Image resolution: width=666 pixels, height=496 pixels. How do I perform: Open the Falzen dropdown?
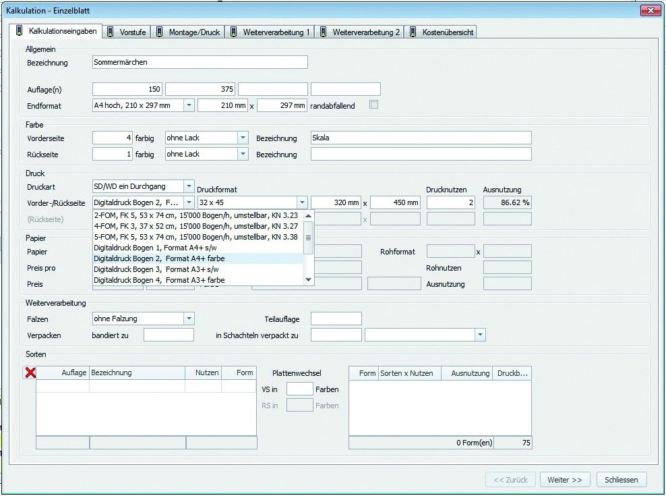[x=189, y=319]
